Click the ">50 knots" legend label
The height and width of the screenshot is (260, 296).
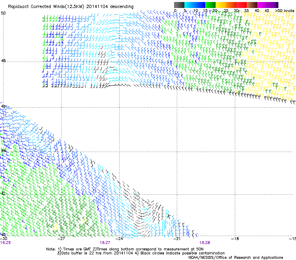pyautogui.click(x=285, y=11)
